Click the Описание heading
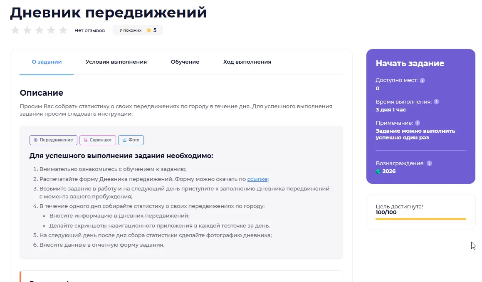 (x=42, y=93)
